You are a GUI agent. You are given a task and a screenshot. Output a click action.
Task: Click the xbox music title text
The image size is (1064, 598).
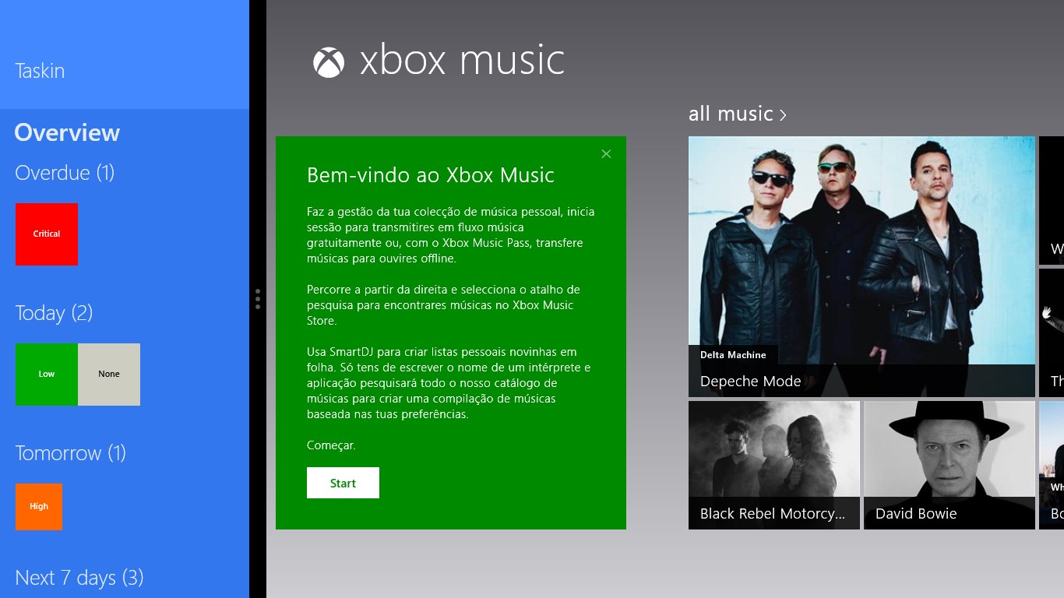click(462, 61)
